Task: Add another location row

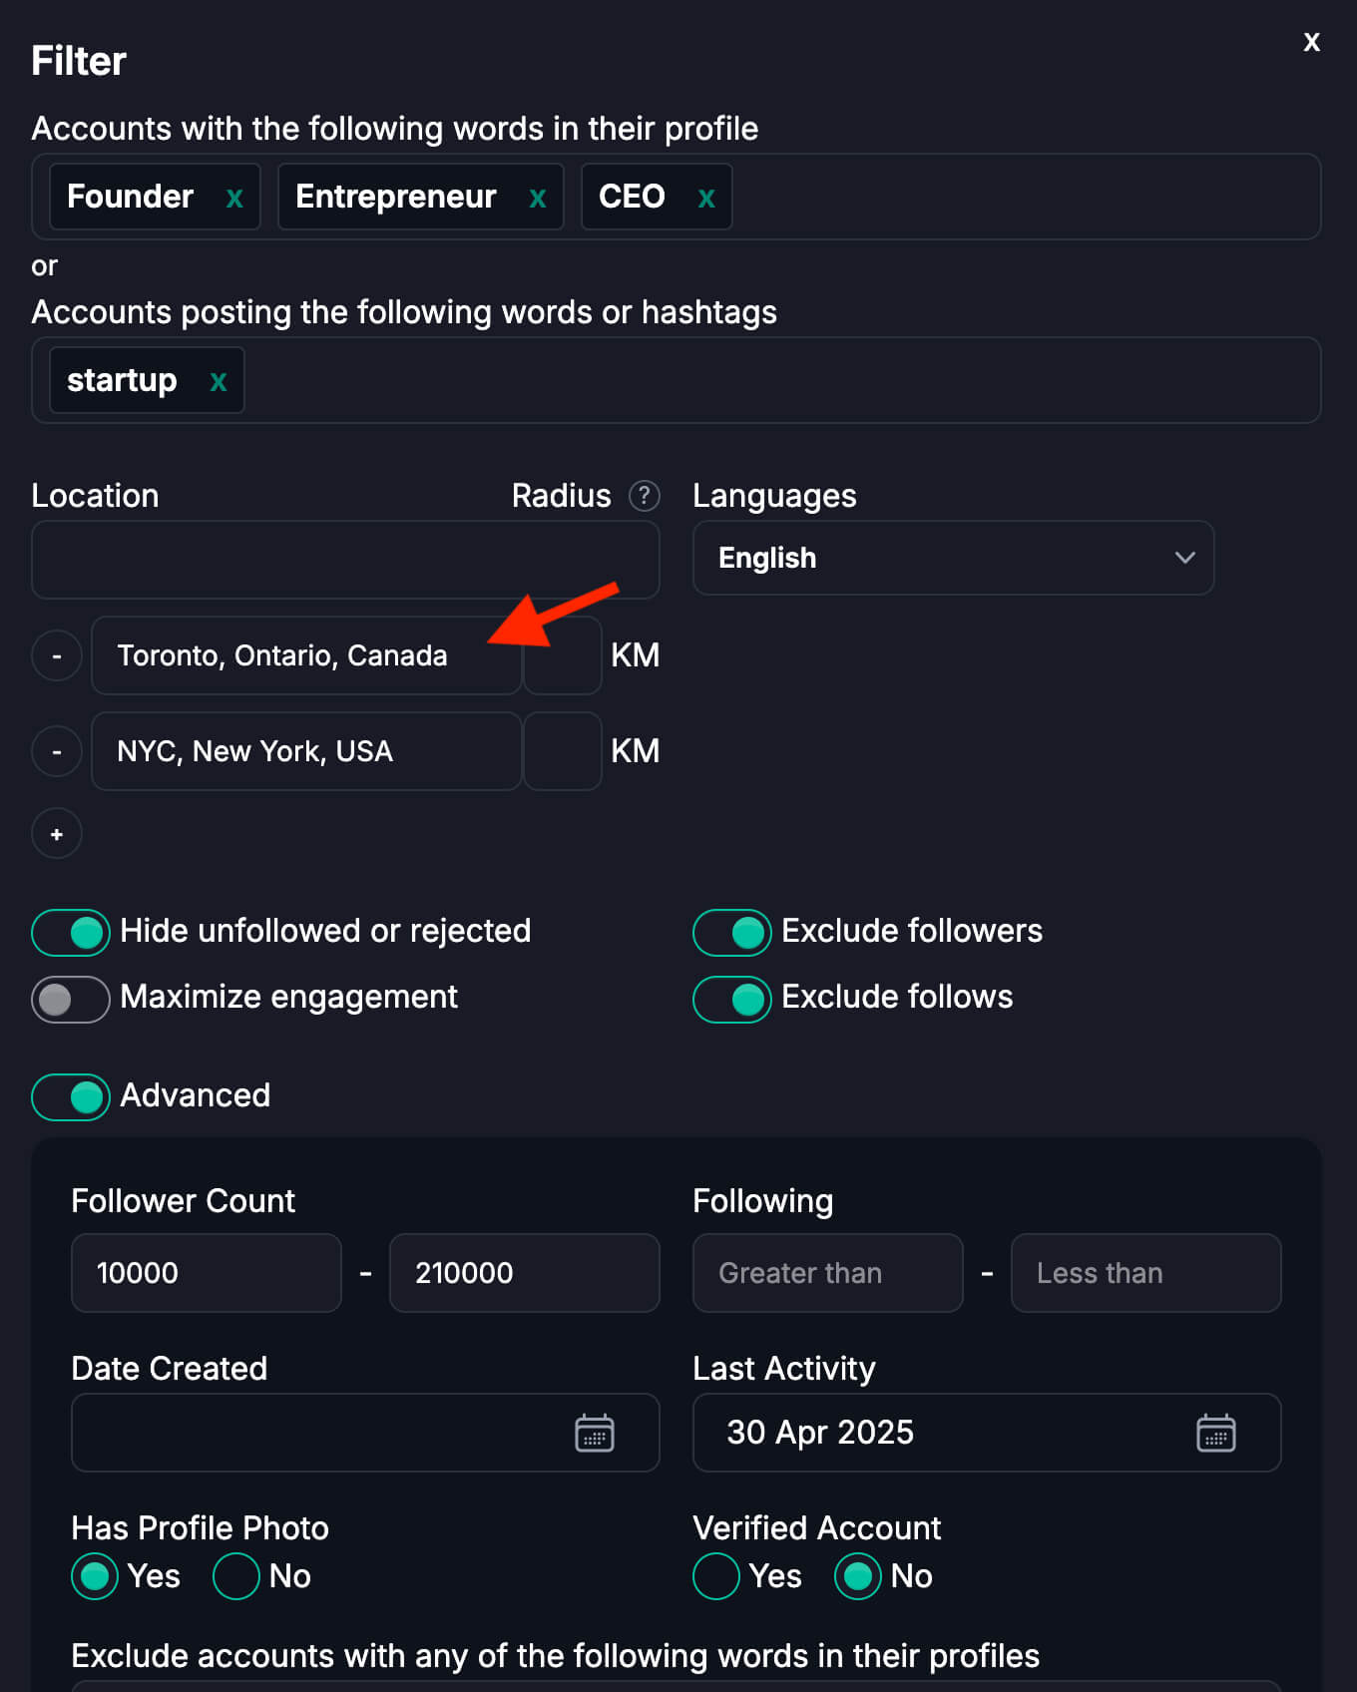Action: point(57,834)
